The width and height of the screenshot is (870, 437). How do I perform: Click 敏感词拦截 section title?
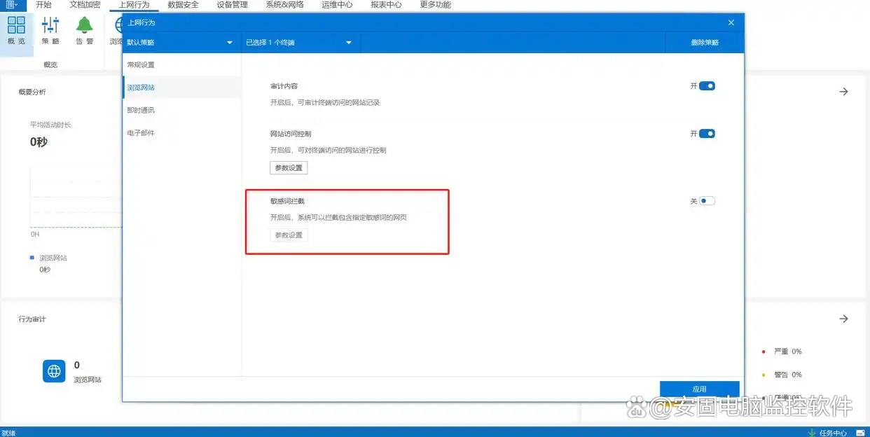click(287, 201)
